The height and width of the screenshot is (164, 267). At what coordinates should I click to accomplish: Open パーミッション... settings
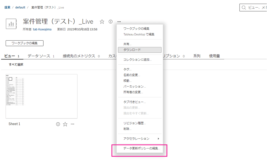coord(134,86)
